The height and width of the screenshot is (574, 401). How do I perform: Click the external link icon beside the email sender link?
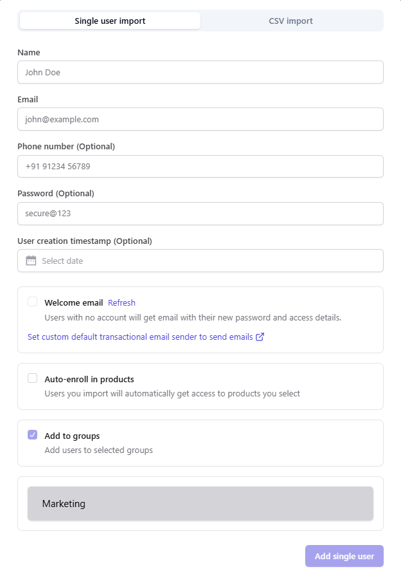(260, 337)
